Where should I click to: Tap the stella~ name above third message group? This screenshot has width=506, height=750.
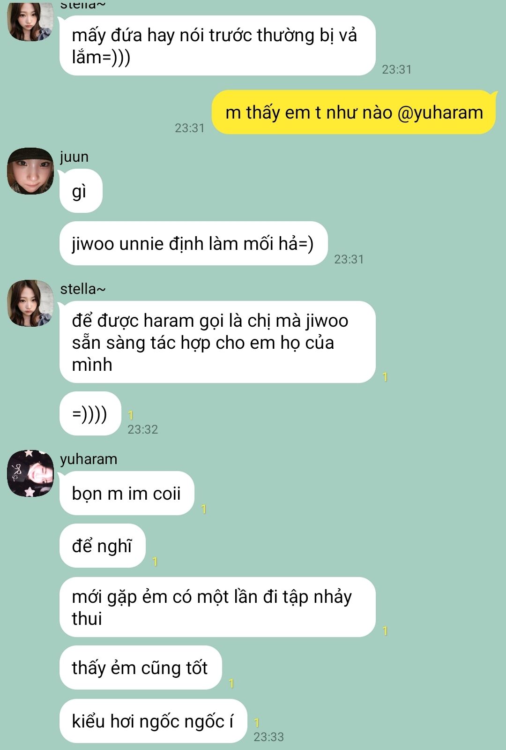point(83,289)
